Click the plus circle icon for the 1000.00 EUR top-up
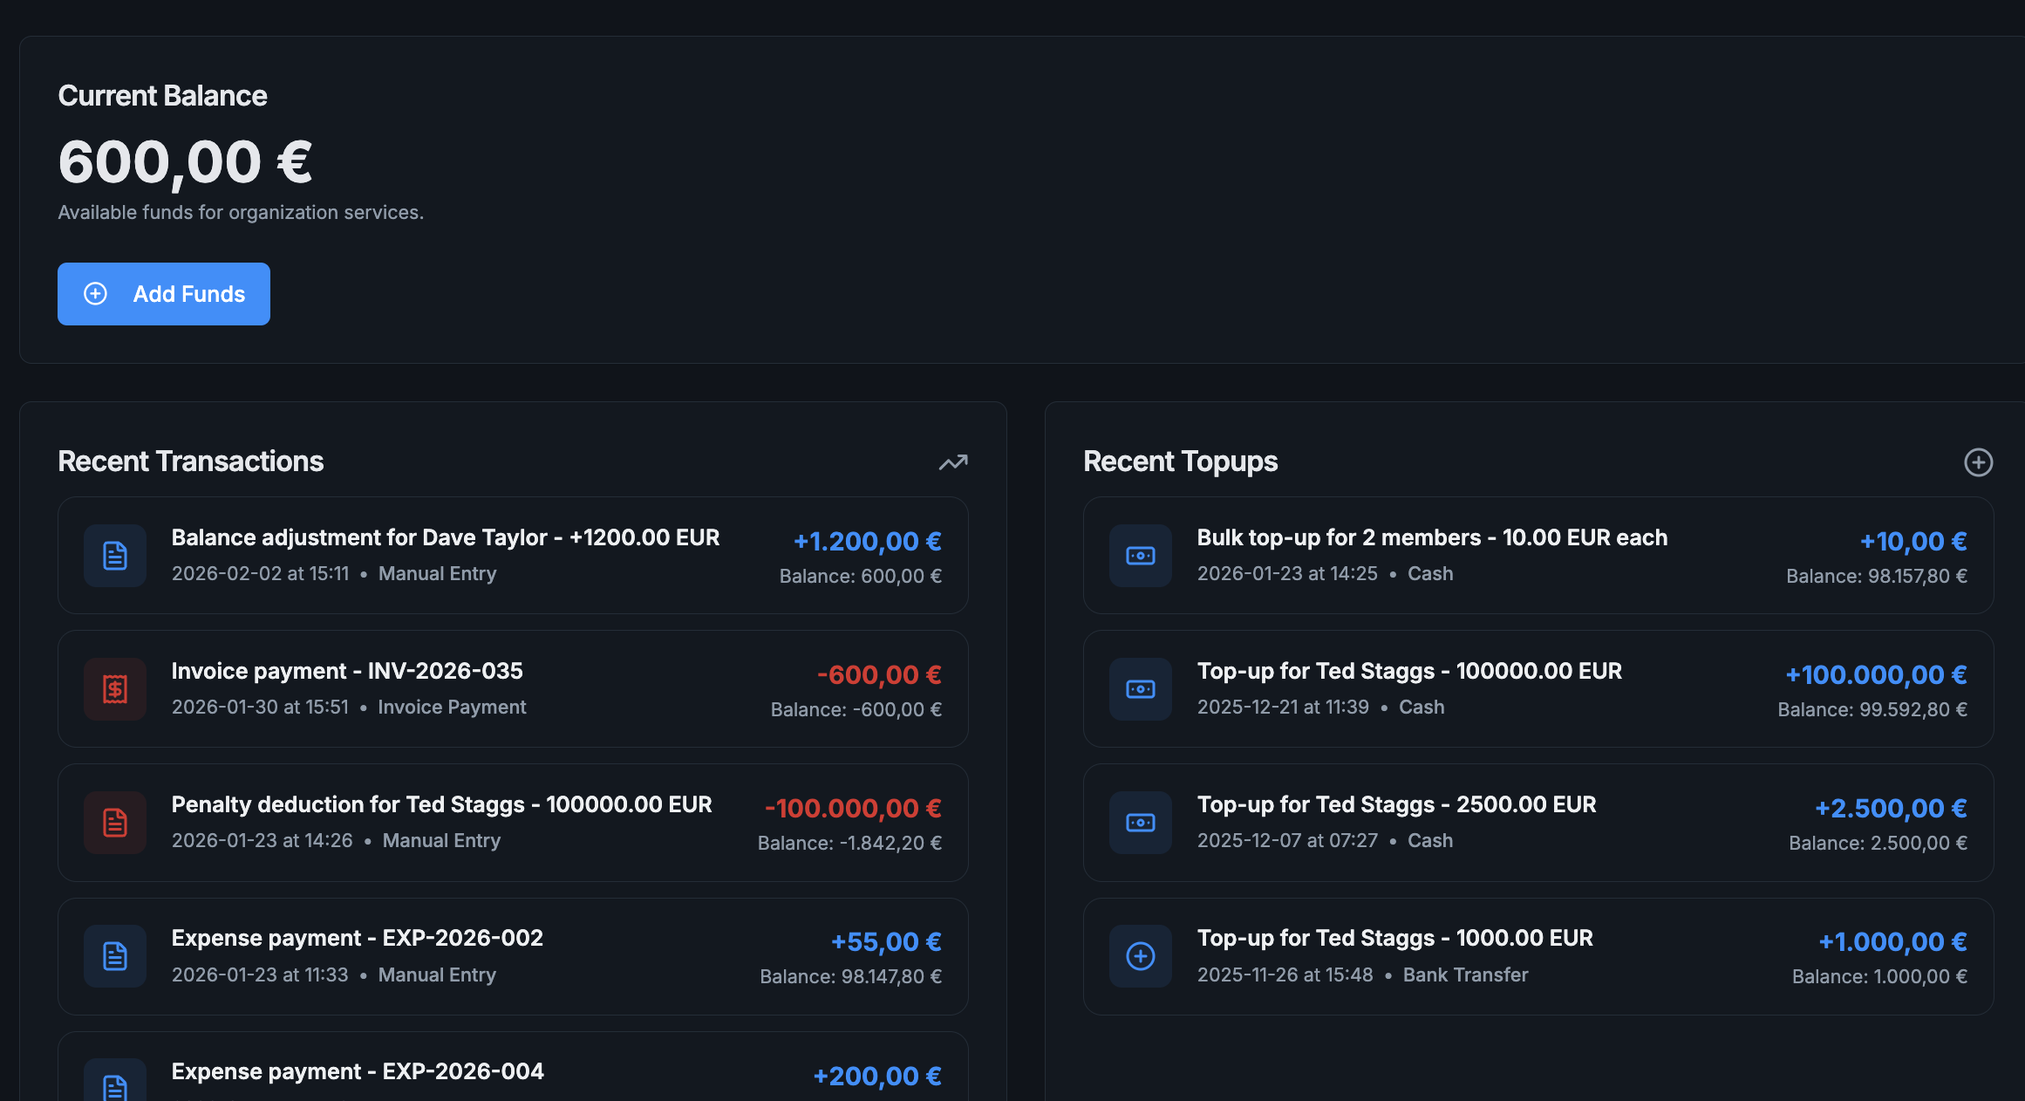 1141,956
